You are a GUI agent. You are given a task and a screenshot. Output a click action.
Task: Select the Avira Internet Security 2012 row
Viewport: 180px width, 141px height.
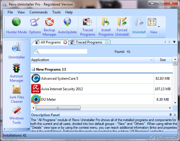[102, 89]
